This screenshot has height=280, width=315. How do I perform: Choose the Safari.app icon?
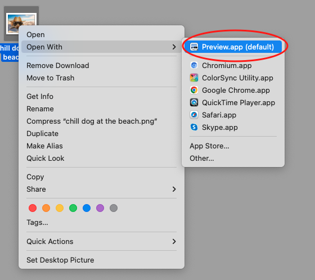(x=194, y=115)
